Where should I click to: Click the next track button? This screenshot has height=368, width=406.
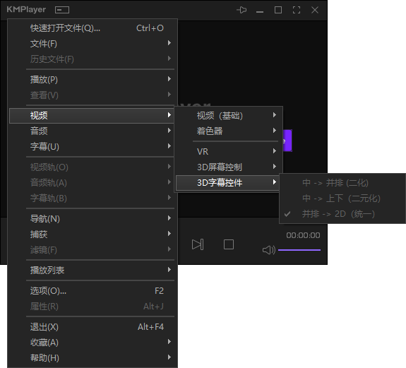tap(198, 244)
